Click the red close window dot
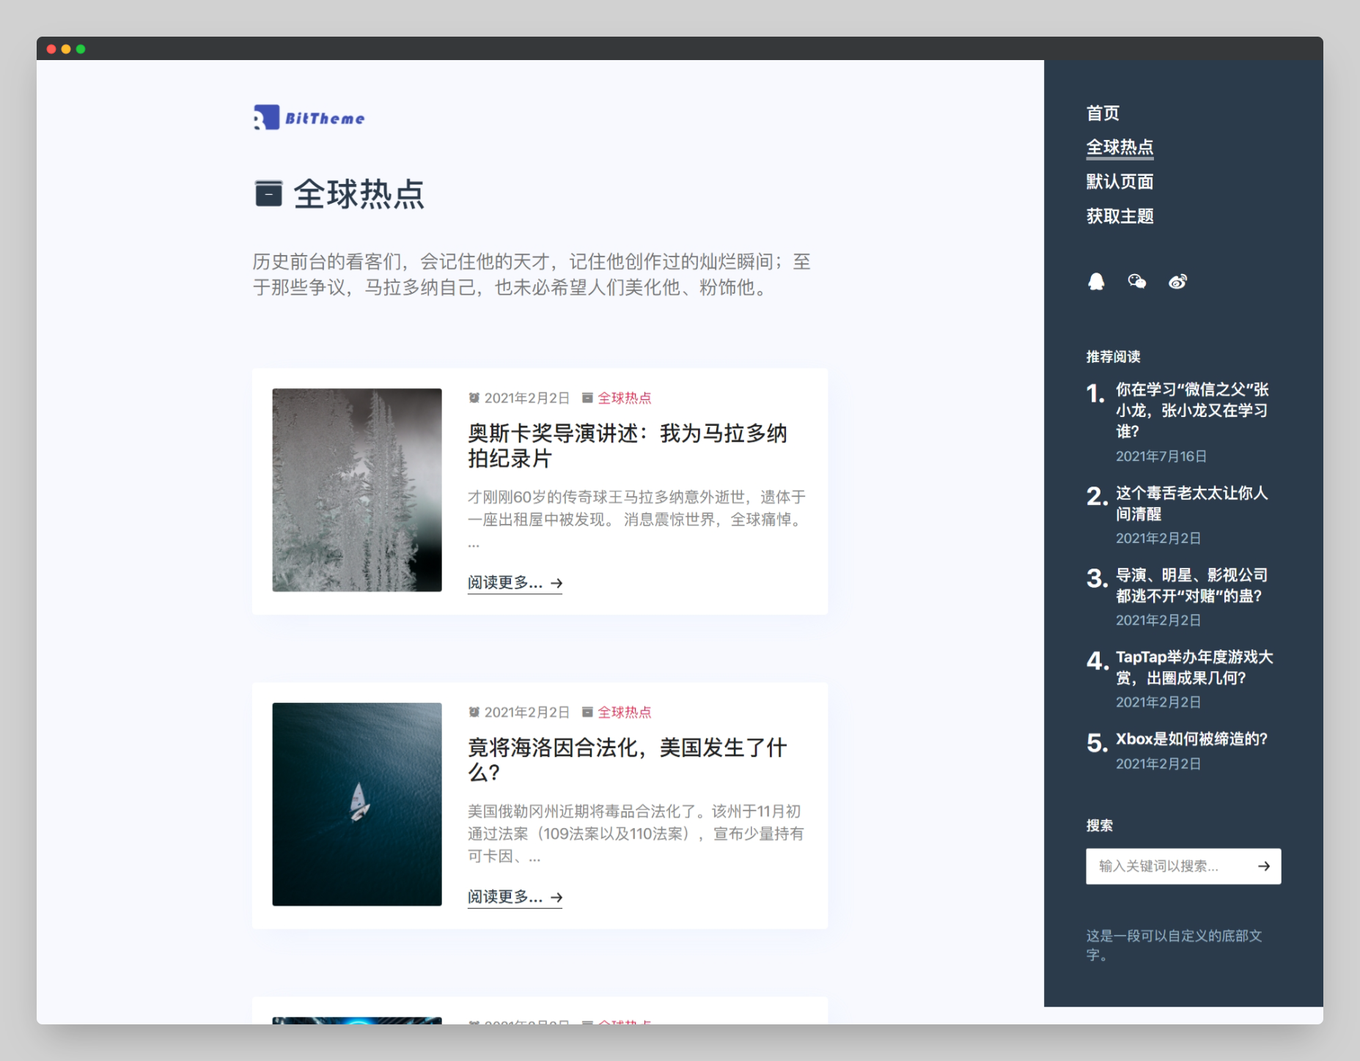Image resolution: width=1360 pixels, height=1061 pixels. 51,49
